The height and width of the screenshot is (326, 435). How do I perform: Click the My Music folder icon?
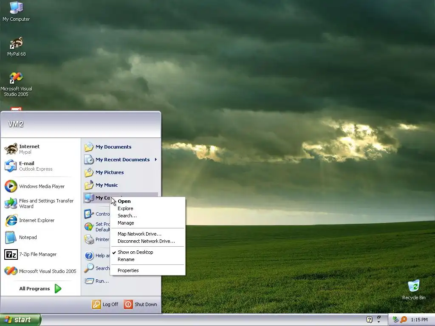click(x=89, y=185)
